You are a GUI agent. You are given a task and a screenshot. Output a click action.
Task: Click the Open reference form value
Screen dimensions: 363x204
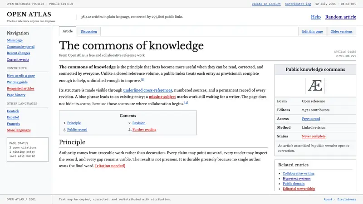tap(313, 101)
